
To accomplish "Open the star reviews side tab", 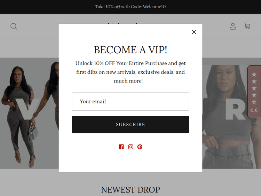I will pos(254,92).
